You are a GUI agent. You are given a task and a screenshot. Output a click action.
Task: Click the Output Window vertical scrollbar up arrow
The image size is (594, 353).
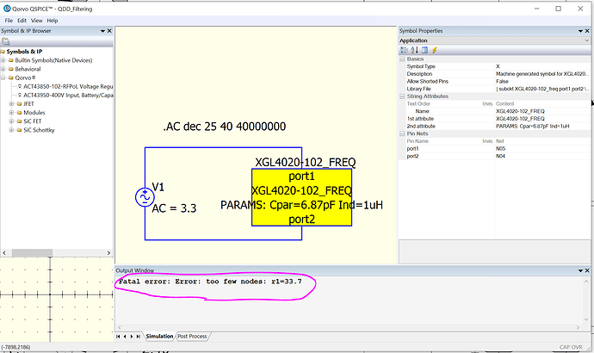pyautogui.click(x=586, y=281)
